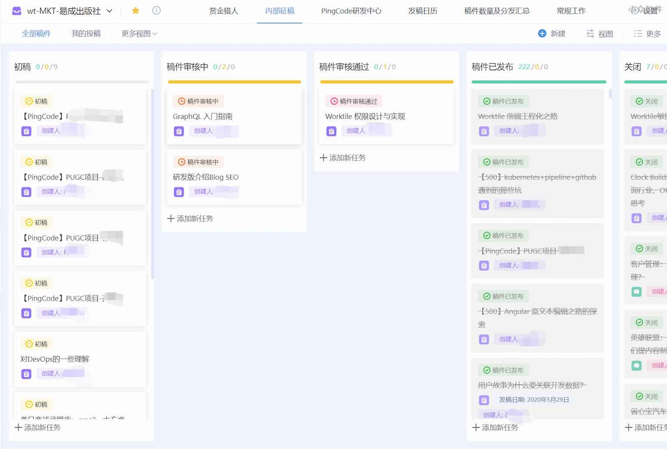
Task: Click the 稿件审核通过 status tag on Worktile card
Action: [x=354, y=101]
